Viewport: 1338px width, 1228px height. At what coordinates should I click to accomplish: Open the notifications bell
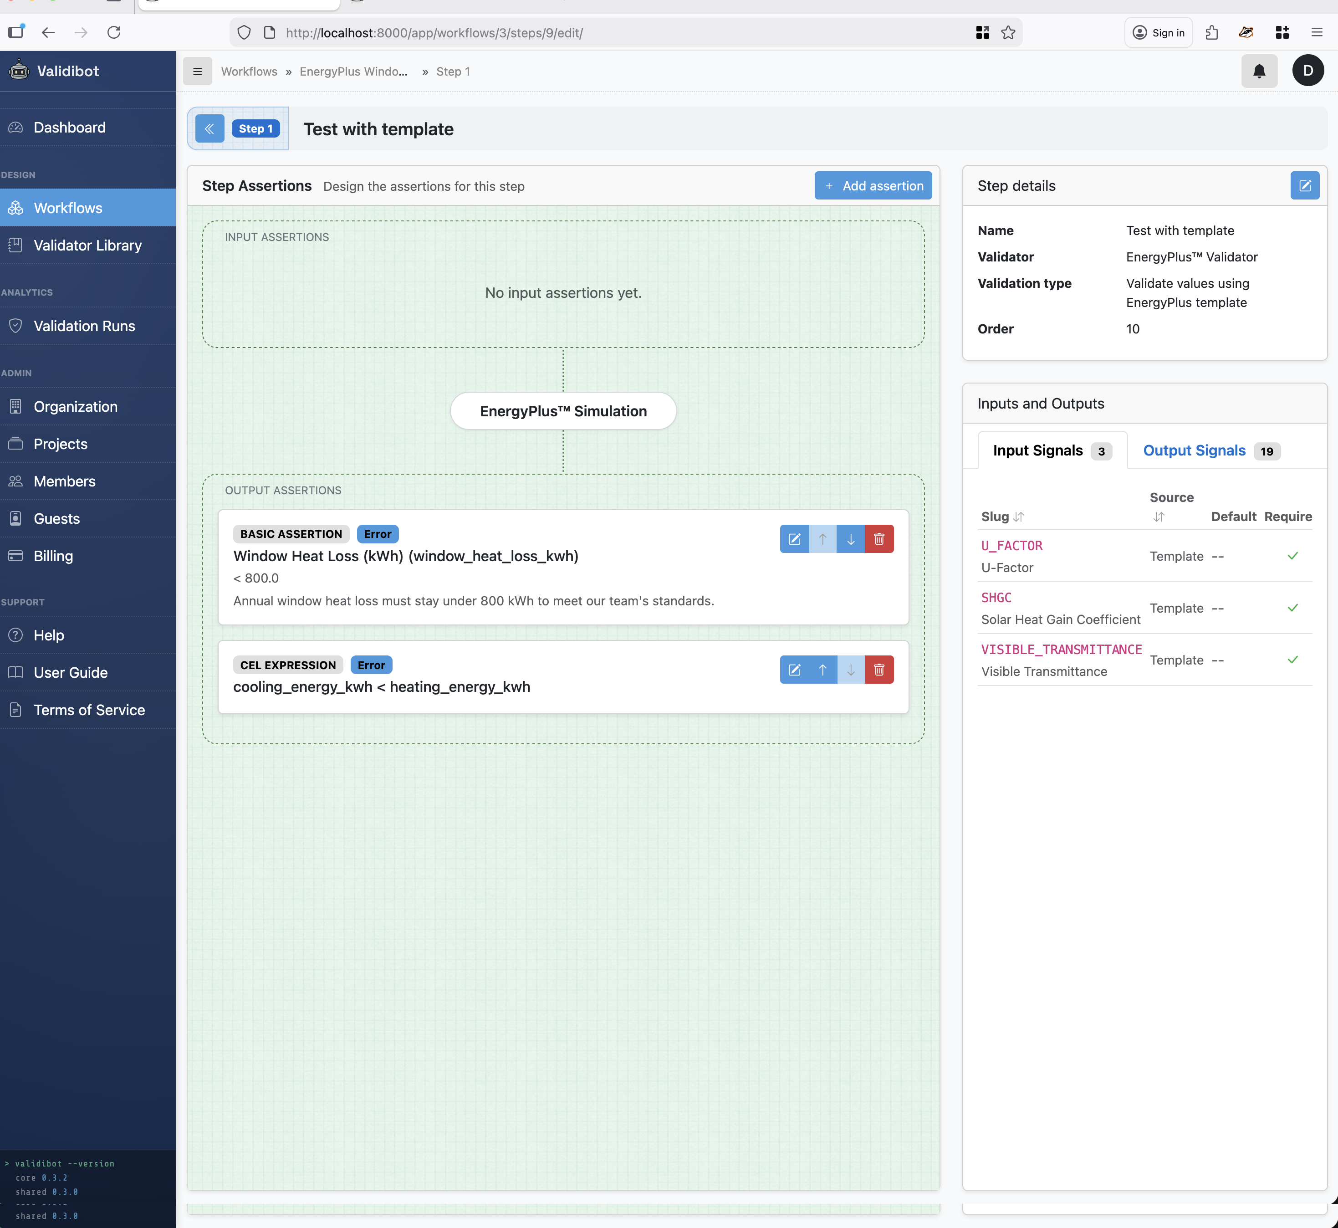(1258, 71)
